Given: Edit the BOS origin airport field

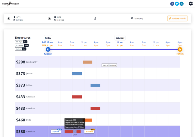Looking at the screenshot, I should tap(19, 17).
